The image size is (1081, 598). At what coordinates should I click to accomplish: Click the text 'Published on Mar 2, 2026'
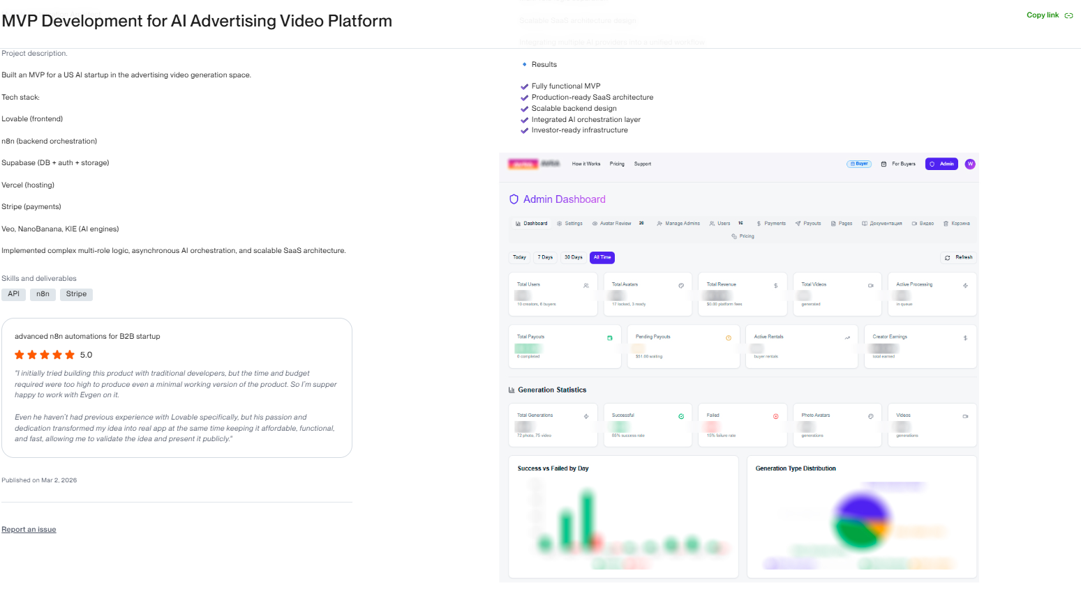39,480
